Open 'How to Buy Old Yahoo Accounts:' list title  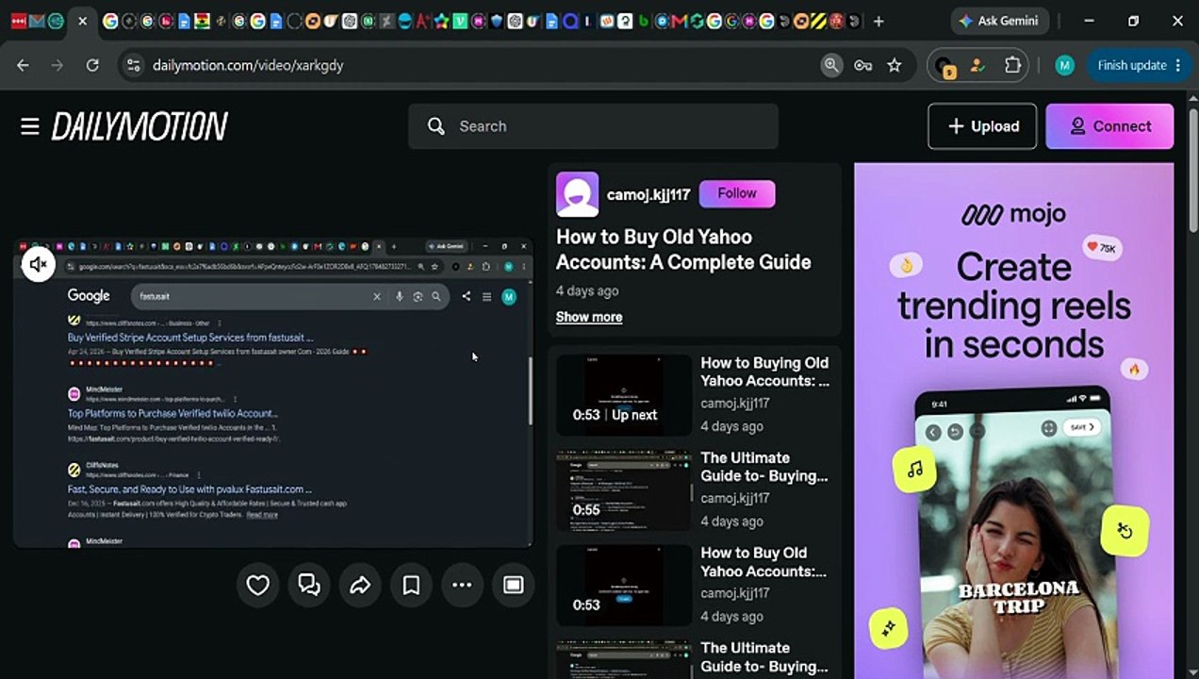coord(764,562)
